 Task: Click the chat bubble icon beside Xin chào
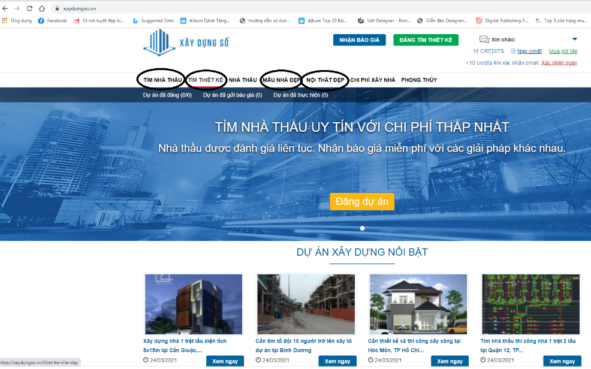[x=484, y=40]
